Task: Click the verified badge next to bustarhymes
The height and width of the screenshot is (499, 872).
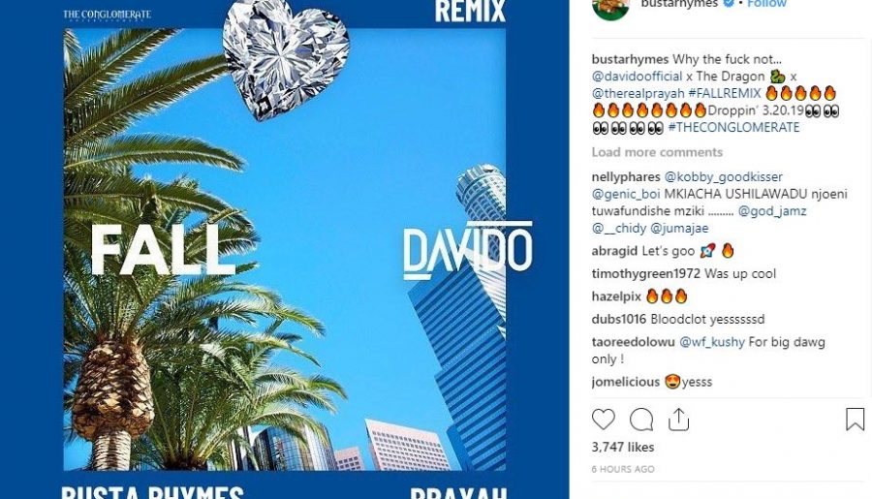Action: pyautogui.click(x=729, y=3)
